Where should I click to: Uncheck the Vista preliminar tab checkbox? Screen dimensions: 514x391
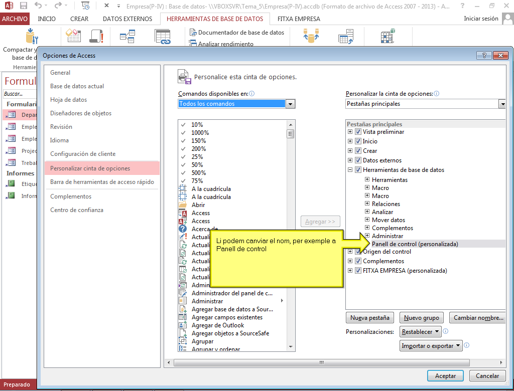[x=358, y=132]
